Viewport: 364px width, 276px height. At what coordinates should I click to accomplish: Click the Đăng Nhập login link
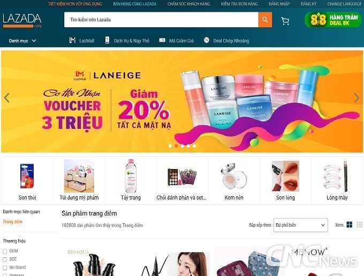pos(279,4)
